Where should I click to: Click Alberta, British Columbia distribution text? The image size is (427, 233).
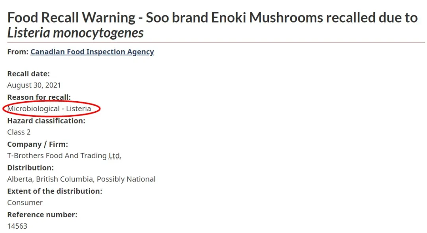click(50, 179)
